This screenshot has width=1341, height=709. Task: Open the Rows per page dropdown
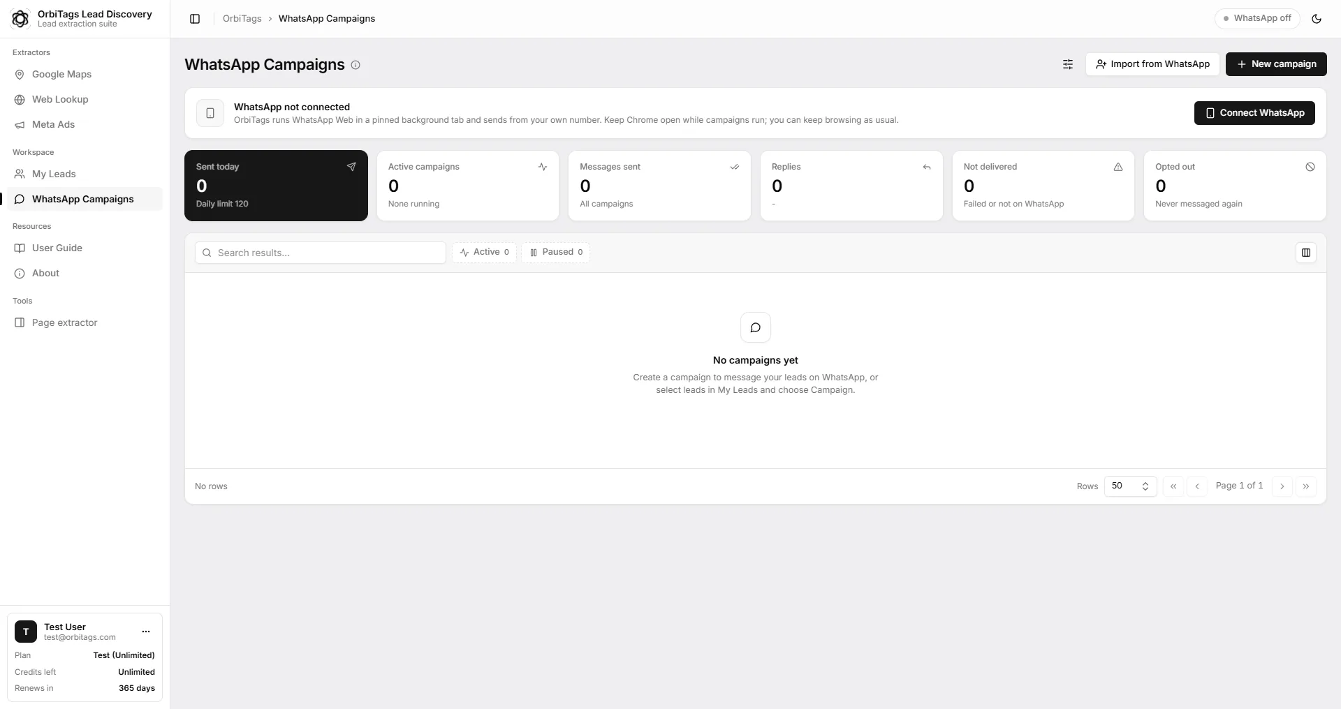1130,486
